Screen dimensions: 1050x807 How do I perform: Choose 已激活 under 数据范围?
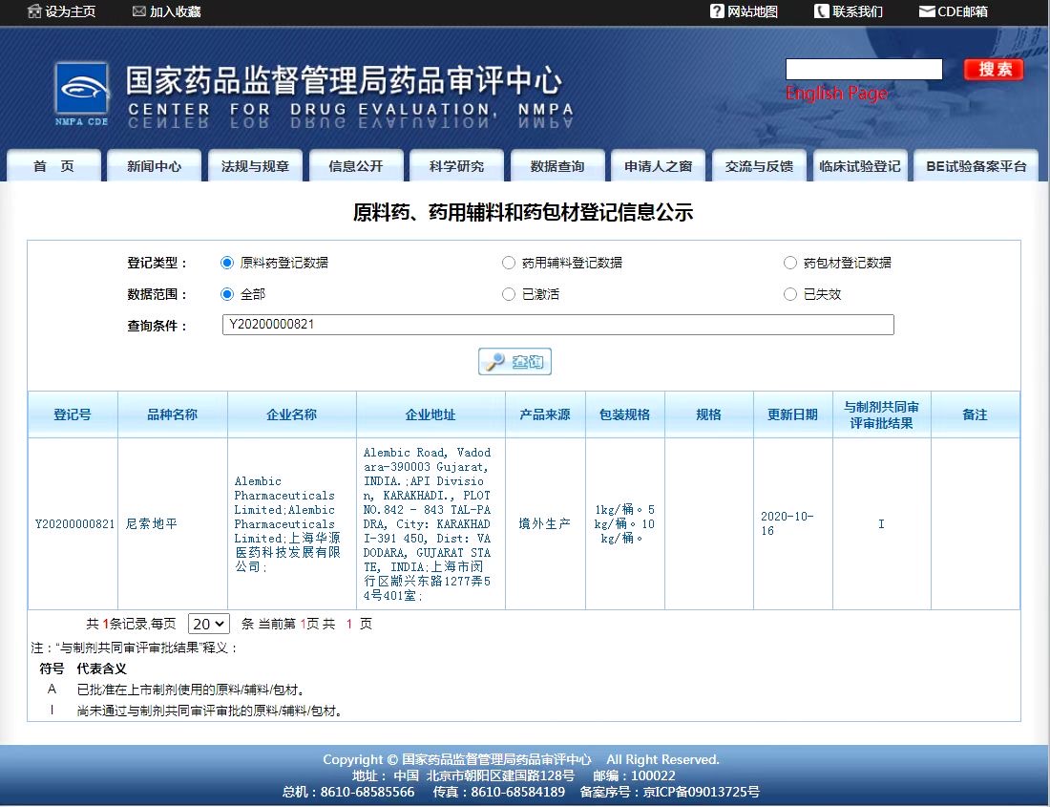[x=509, y=294]
